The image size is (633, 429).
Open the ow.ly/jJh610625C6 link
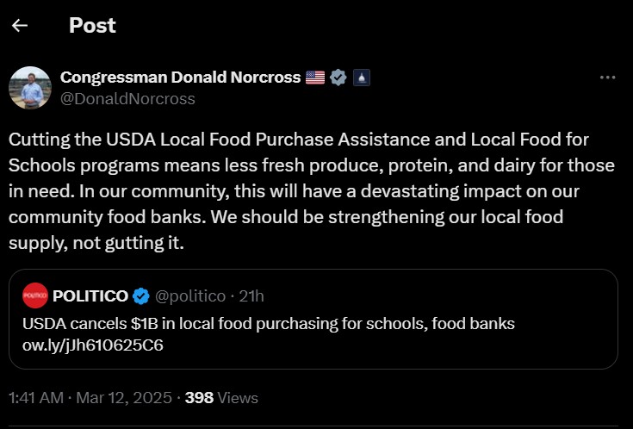click(93, 346)
